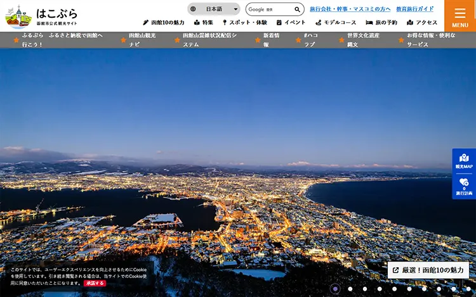The height and width of the screenshot is (297, 476).
Task: Open ふるぶら ふるさと納税で函館へ行こう link
Action: click(x=58, y=40)
